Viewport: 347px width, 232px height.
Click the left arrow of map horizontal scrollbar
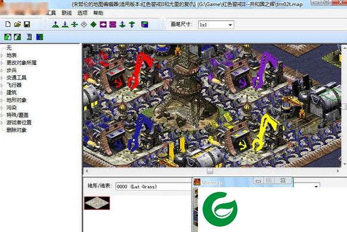coord(87,171)
